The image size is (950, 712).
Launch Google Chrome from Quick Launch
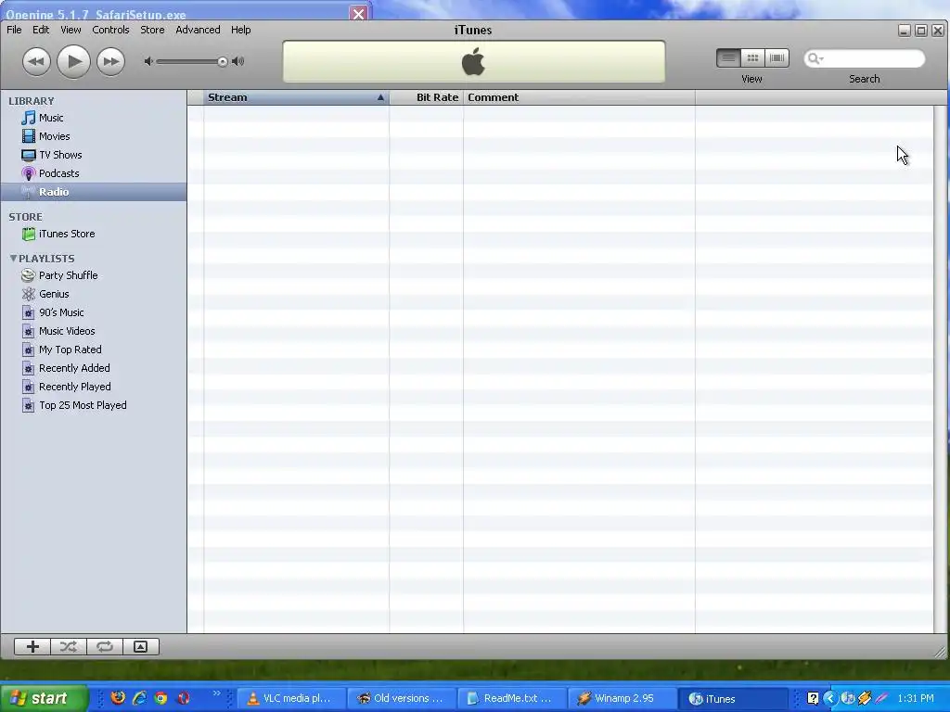[x=160, y=698]
